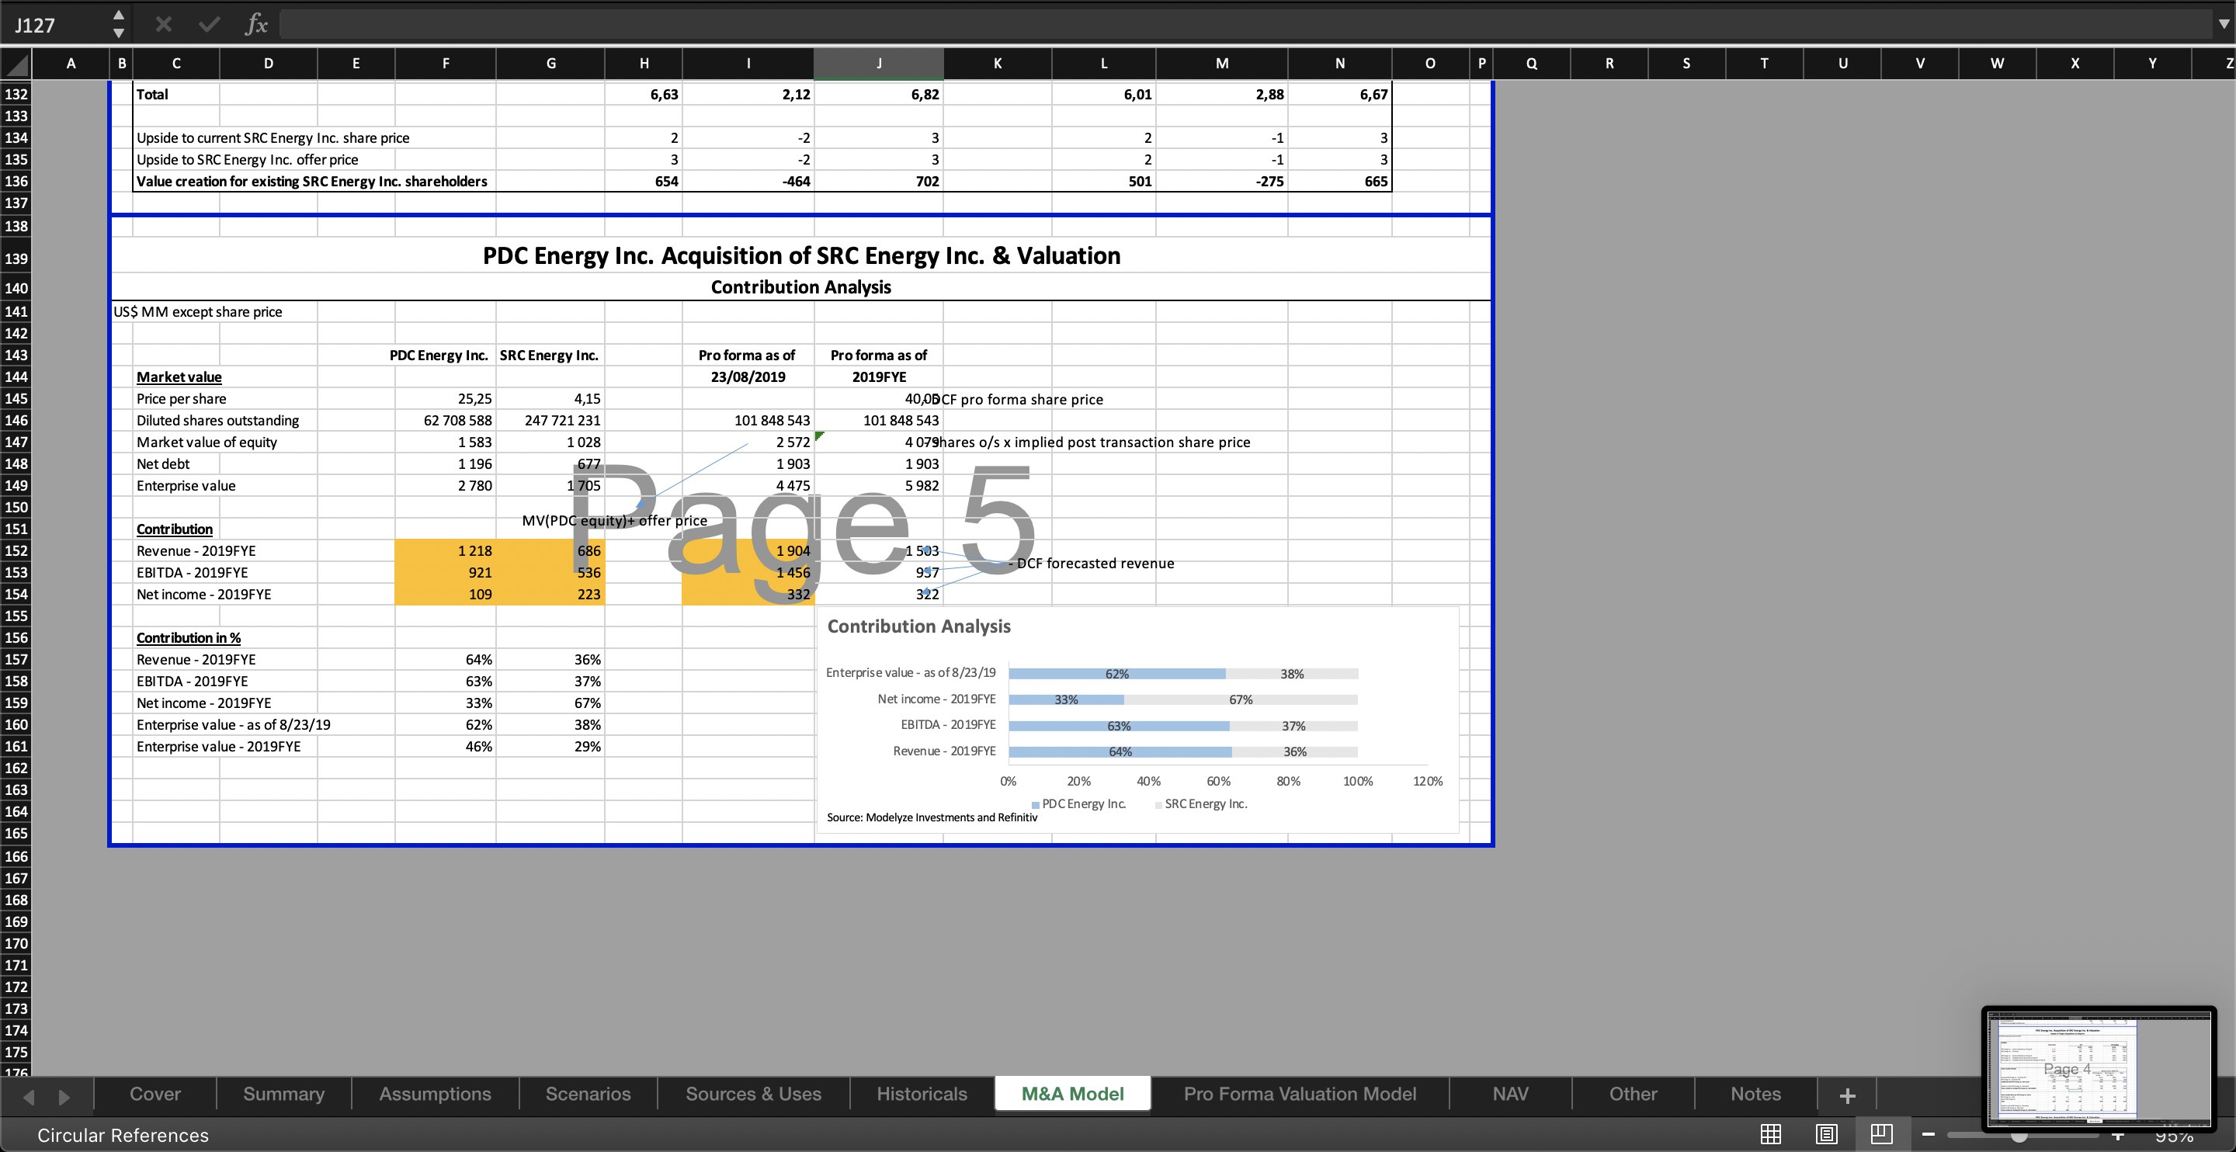Viewport: 2236px width, 1152px height.
Task: Select value creation cell 654
Action: tap(643, 181)
